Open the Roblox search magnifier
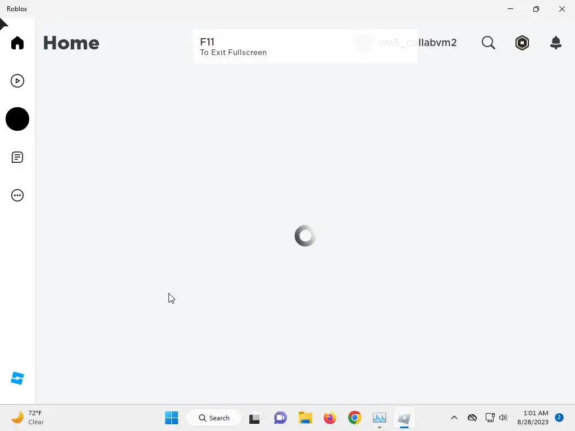This screenshot has width=575, height=431. click(488, 43)
